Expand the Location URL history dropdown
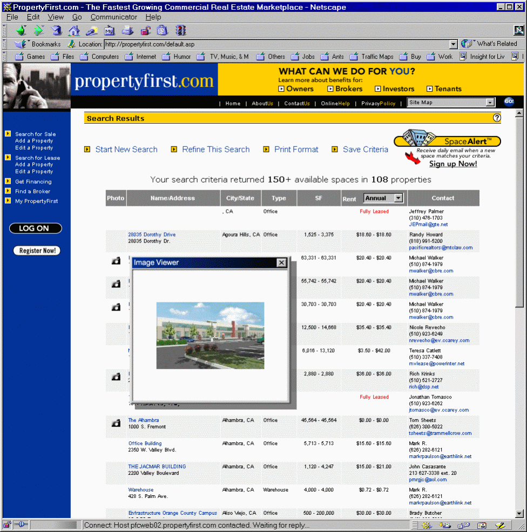This screenshot has width=527, height=532. (454, 44)
